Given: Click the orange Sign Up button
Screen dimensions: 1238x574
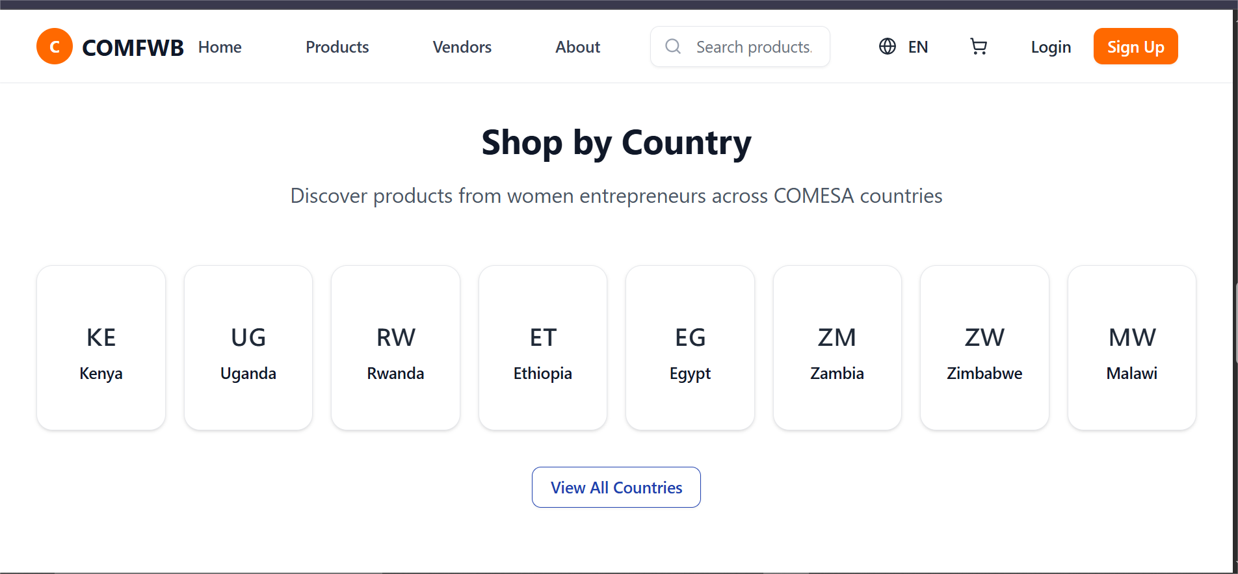Looking at the screenshot, I should pyautogui.click(x=1135, y=46).
